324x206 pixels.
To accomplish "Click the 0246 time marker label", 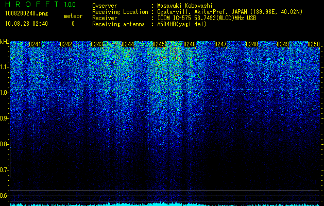I will [190, 44].
